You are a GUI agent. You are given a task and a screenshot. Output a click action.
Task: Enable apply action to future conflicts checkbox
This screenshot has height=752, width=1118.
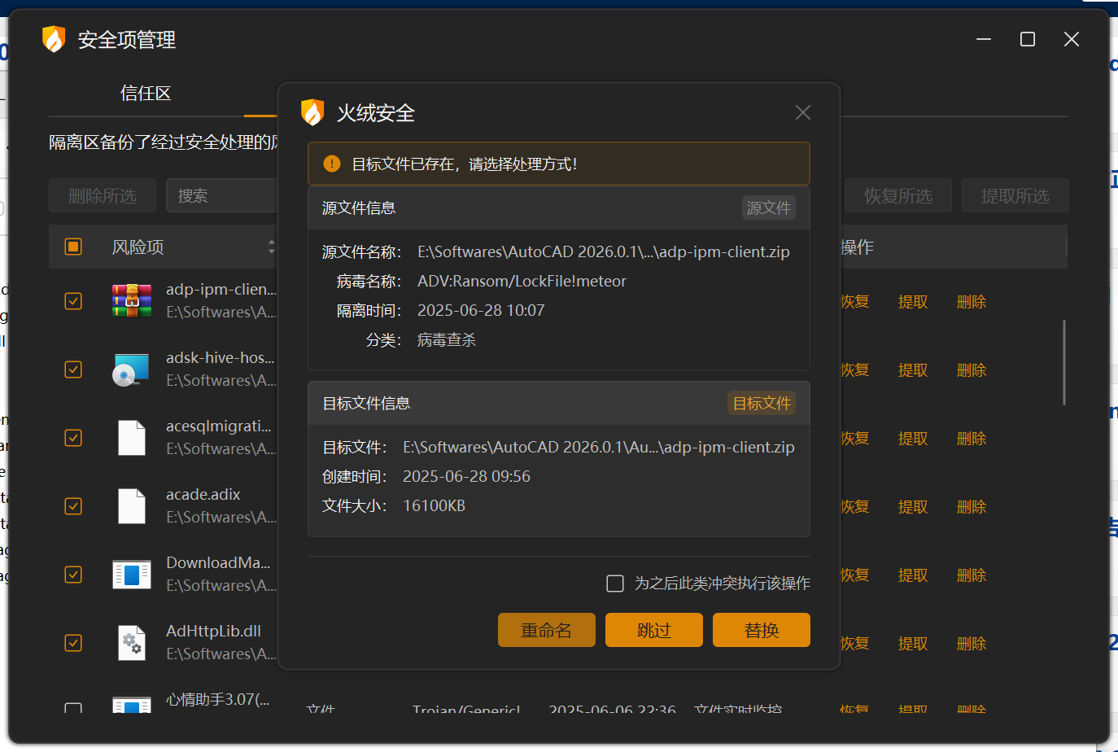pyautogui.click(x=615, y=584)
